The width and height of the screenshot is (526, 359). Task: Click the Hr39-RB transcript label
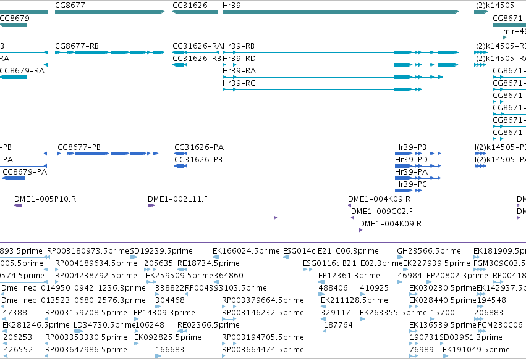click(x=239, y=46)
